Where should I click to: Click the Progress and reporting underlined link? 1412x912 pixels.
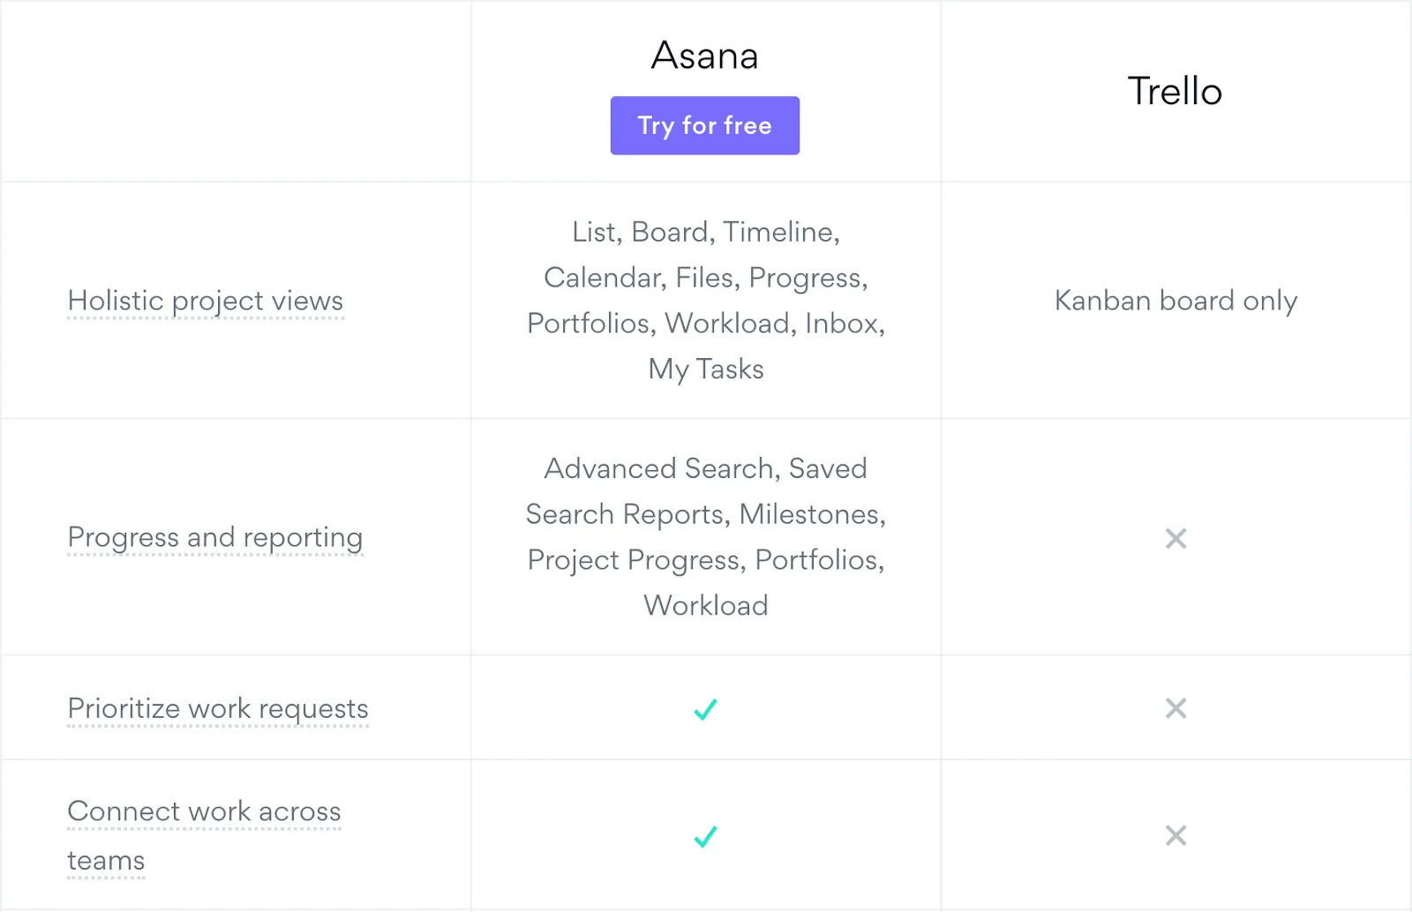(215, 537)
